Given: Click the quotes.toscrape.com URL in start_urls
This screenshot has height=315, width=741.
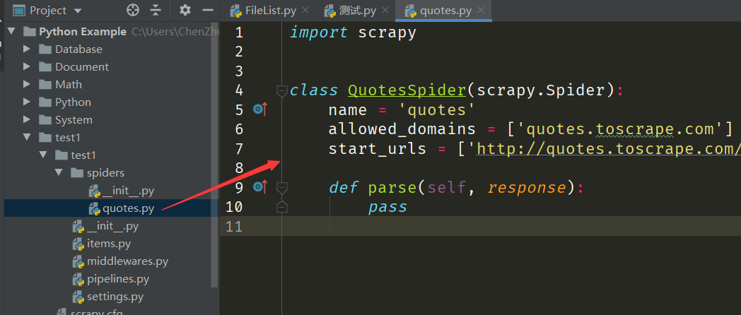Looking at the screenshot, I should click(608, 149).
